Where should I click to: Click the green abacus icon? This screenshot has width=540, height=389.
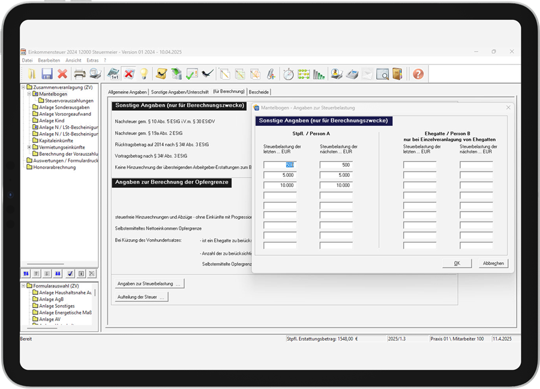304,74
